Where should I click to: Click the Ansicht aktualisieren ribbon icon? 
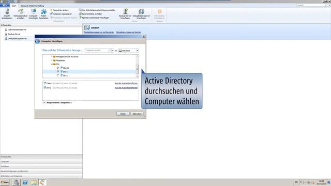click(x=7, y=14)
